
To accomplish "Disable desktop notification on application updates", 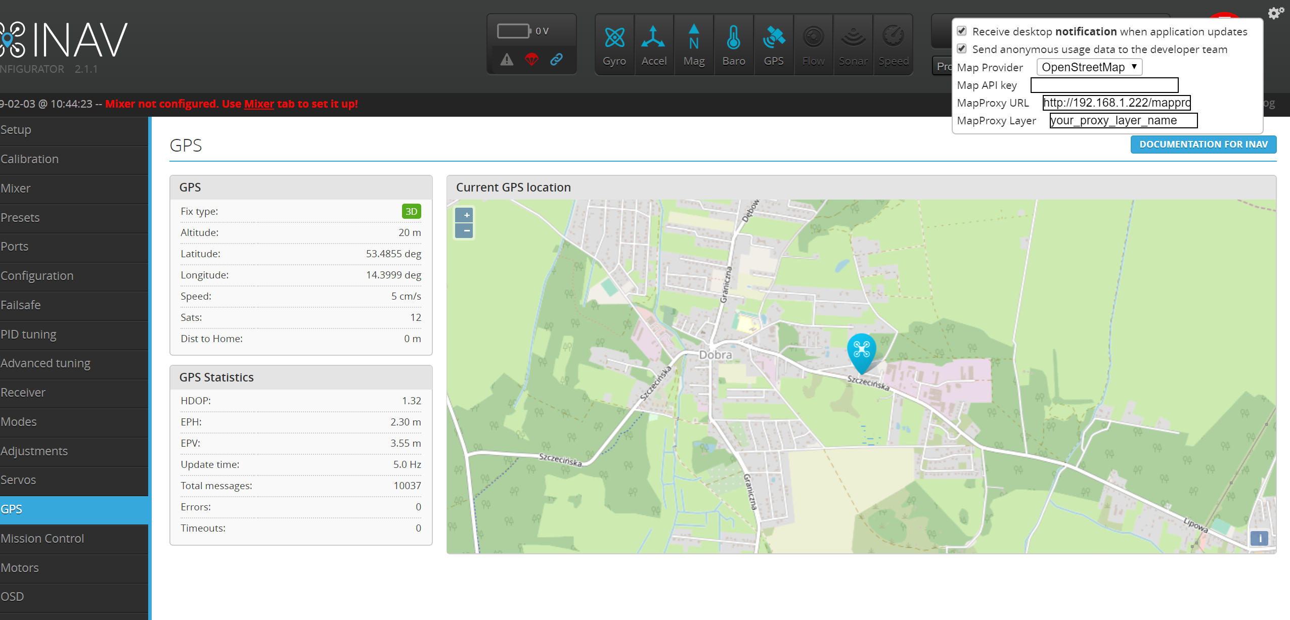I will click(962, 31).
